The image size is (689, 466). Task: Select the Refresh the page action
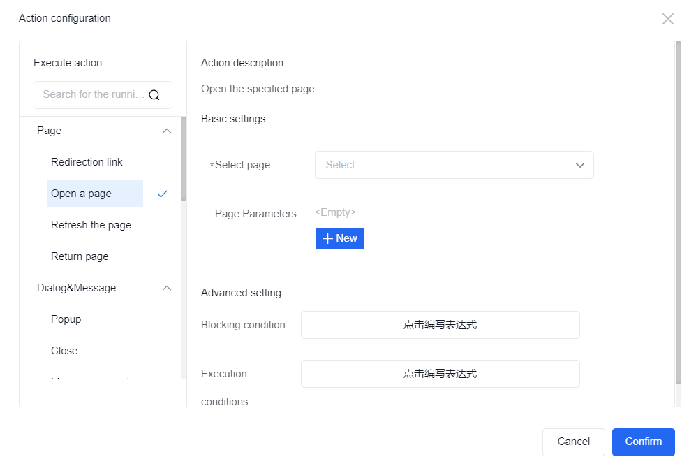[91, 225]
